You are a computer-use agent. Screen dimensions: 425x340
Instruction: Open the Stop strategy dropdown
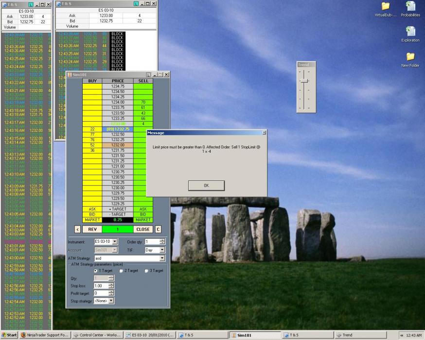111,301
